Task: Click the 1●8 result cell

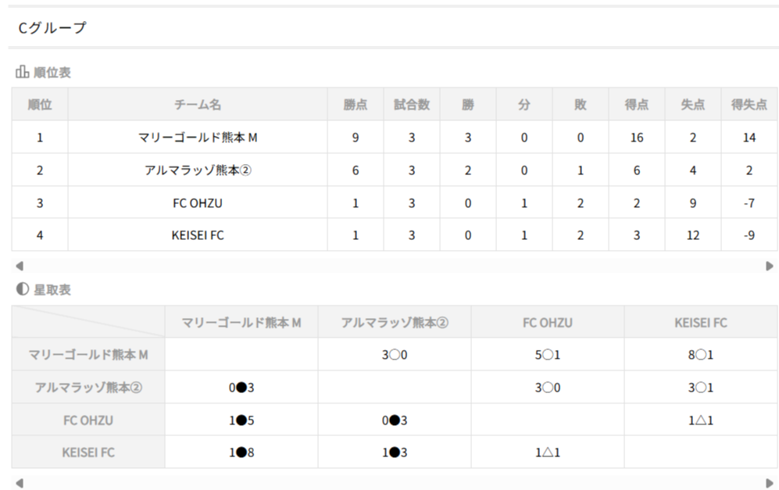Action: pos(241,452)
